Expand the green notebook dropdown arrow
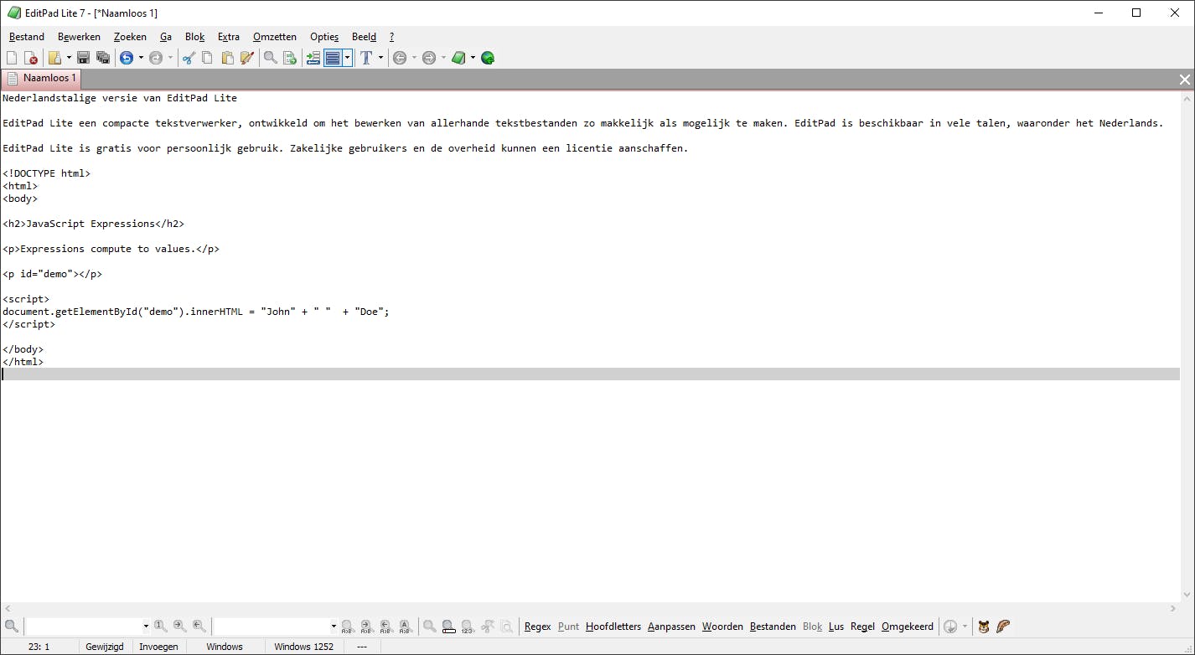The image size is (1195, 655). tap(473, 58)
